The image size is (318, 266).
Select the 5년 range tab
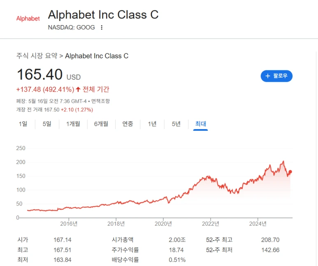click(176, 124)
